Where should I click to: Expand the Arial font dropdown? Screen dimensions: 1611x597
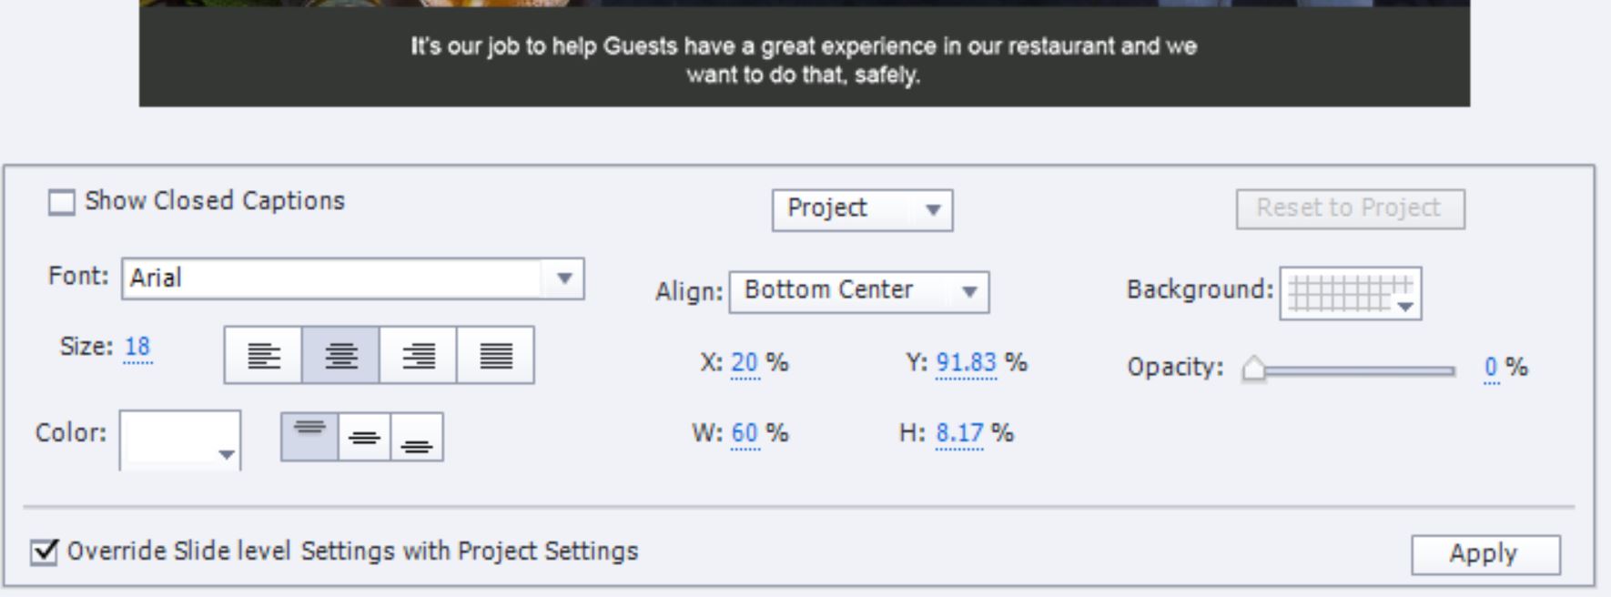coord(563,278)
